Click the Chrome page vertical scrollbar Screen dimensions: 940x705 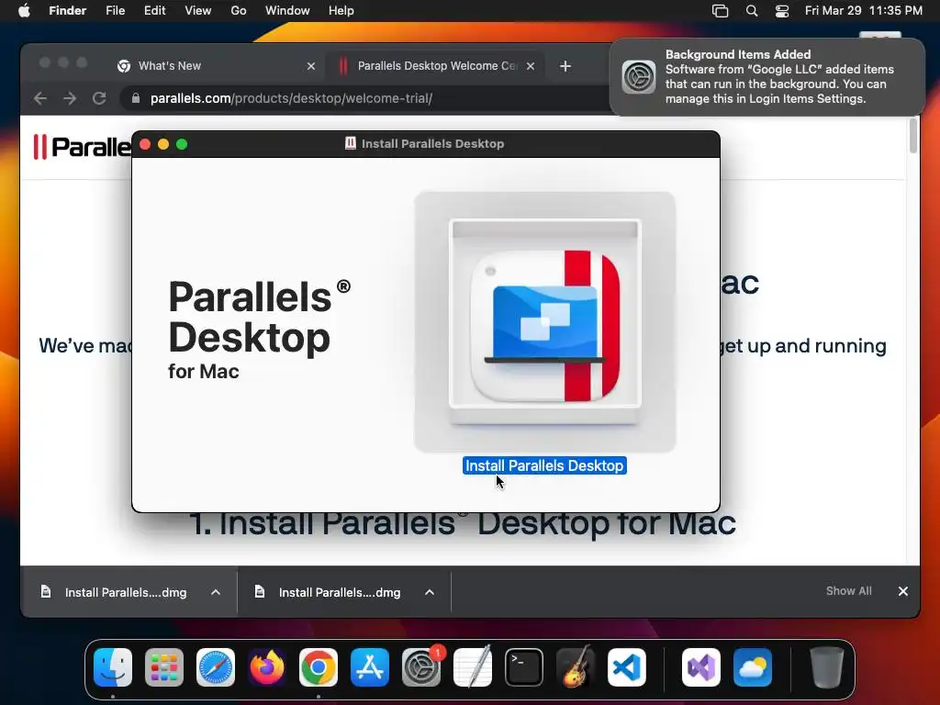[x=913, y=136]
